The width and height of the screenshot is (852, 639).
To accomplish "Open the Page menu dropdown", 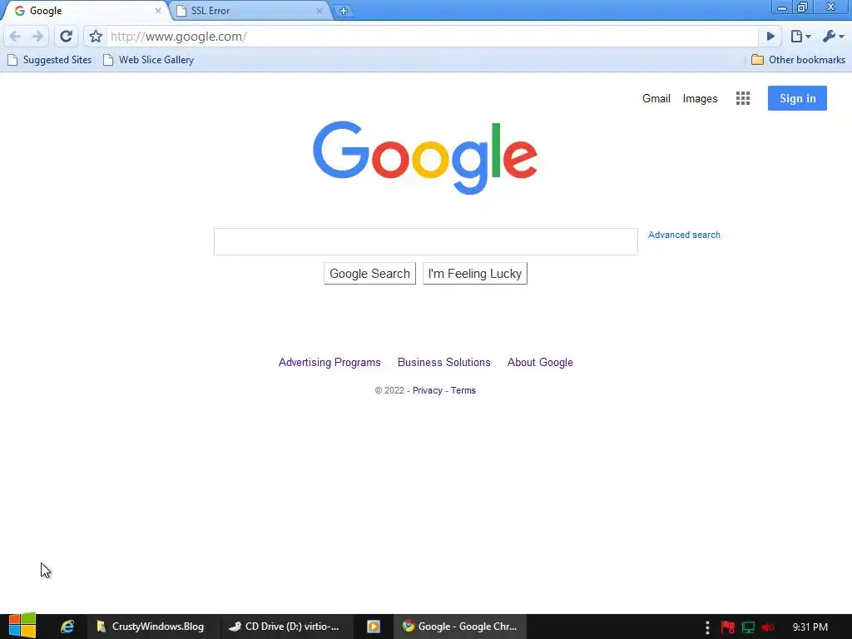I will tap(800, 37).
